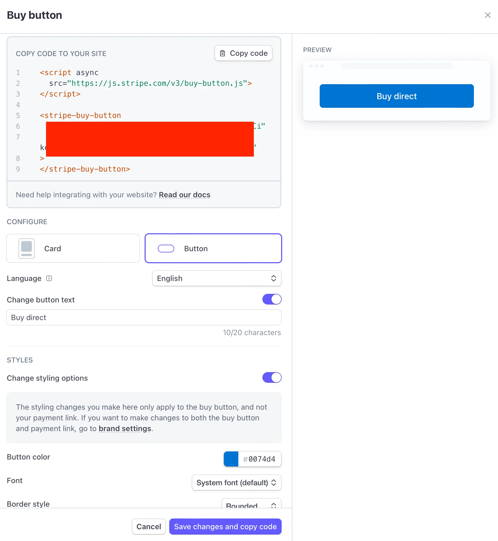Click the Border style chevron arrows
Screen dimensions: 498x541
pyautogui.click(x=273, y=505)
